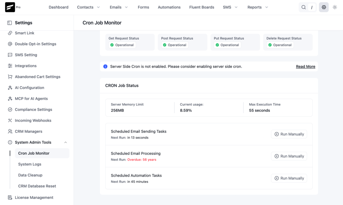Screen dimensions: 343x205
Task: Open the SMS menu label
Action: pyautogui.click(x=227, y=7)
